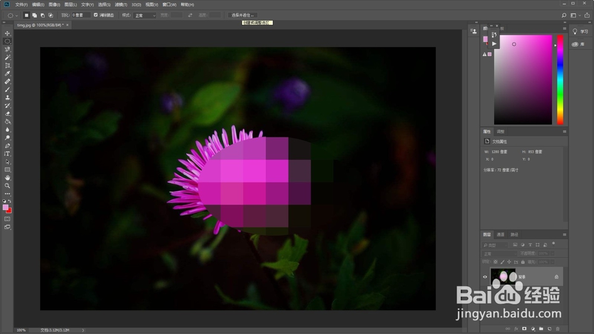This screenshot has width=594, height=334.
Task: Select the History Brush tool
Action: click(x=7, y=106)
